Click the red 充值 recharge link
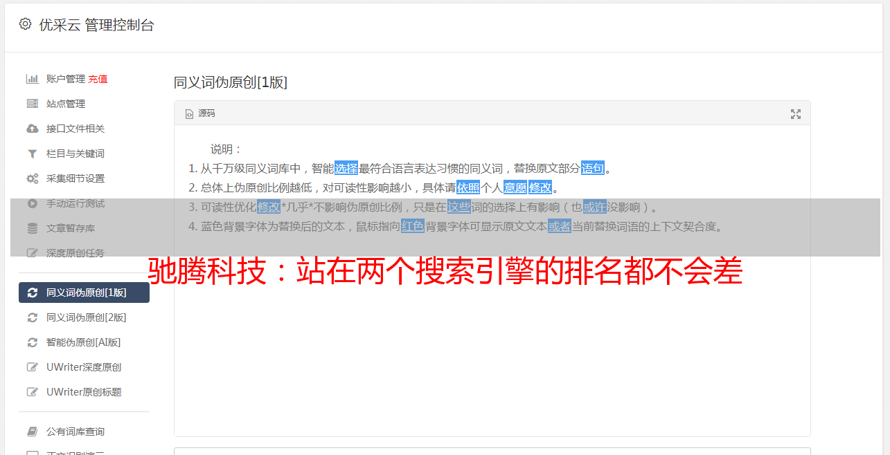 [98, 79]
